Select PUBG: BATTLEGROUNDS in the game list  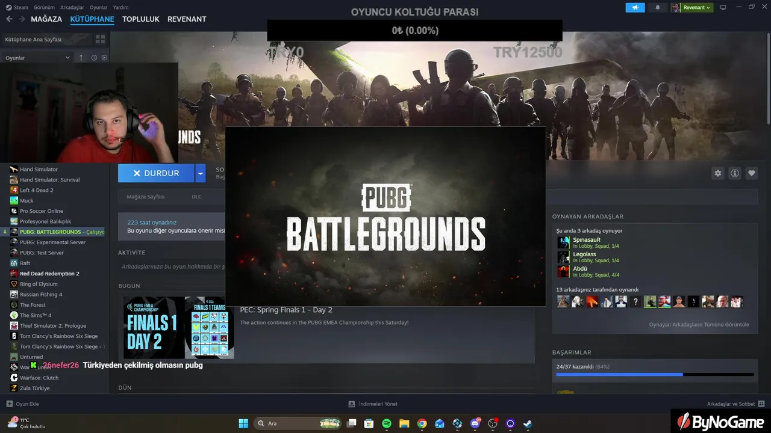coord(53,232)
